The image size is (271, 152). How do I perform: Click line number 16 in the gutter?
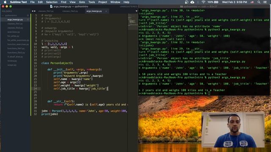click(x=35, y=63)
